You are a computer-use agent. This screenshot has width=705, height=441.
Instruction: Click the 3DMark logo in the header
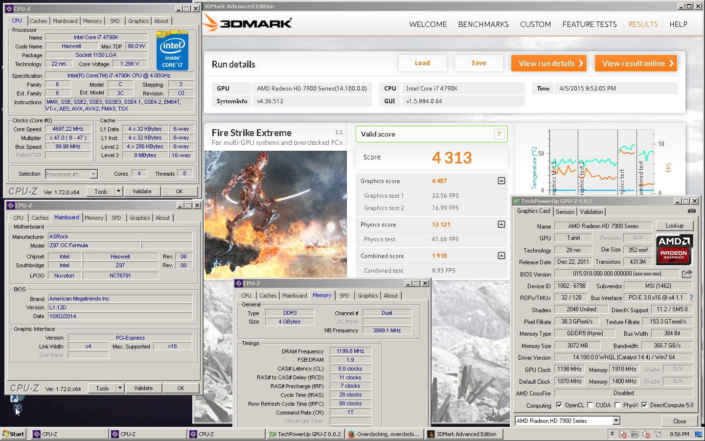[x=247, y=23]
